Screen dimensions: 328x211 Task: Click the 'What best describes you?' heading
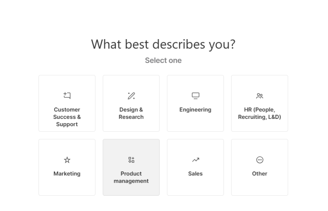163,44
